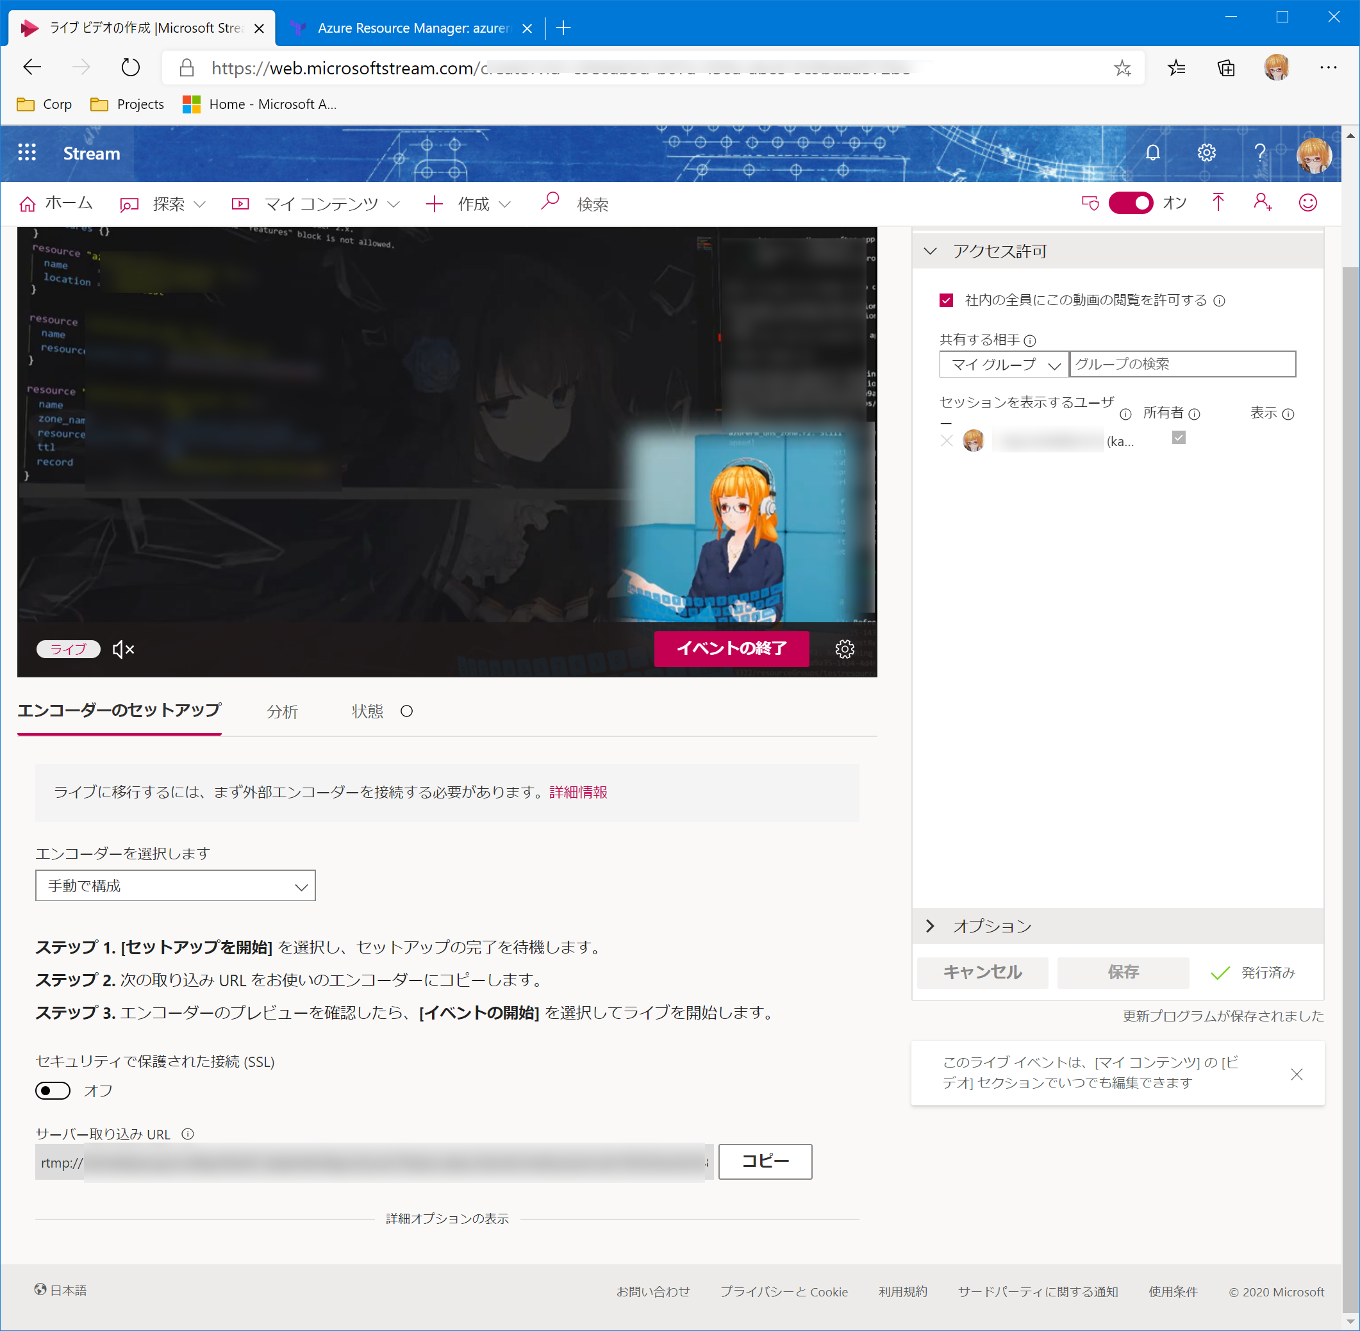The image size is (1360, 1331).
Task: Open the encoder selection dropdown
Action: [175, 886]
